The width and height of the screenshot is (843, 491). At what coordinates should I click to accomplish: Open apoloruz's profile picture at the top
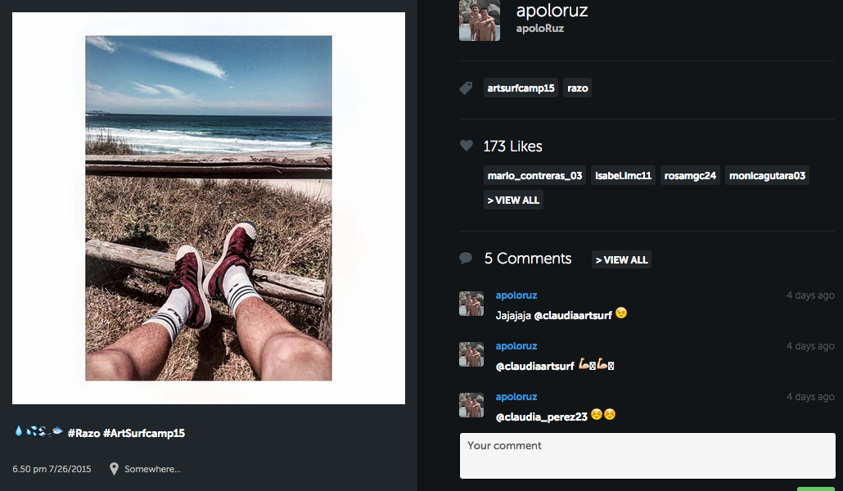tap(479, 19)
